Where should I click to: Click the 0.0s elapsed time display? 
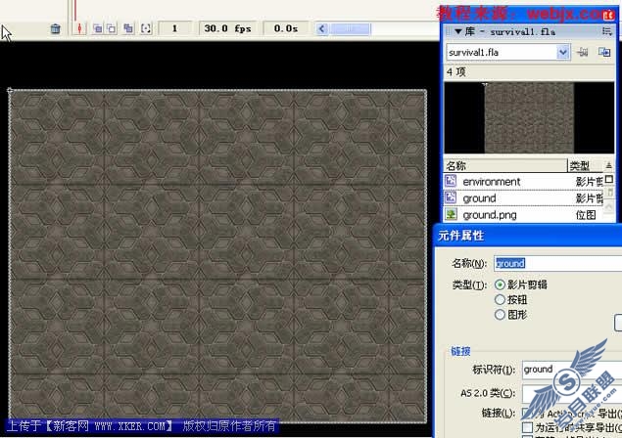click(x=286, y=28)
